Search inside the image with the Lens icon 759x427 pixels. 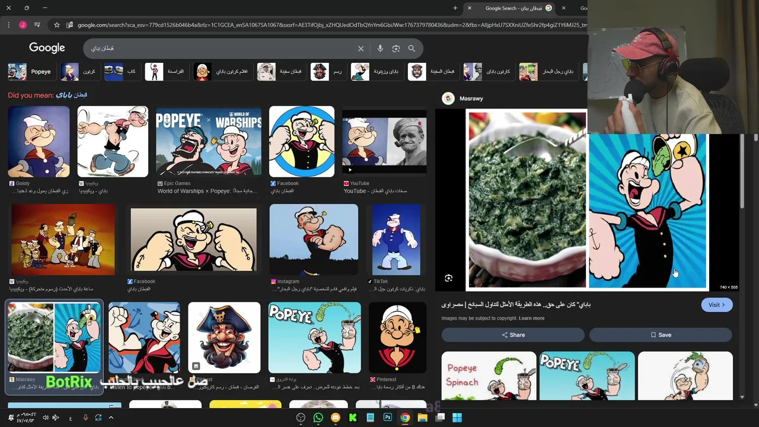[448, 278]
